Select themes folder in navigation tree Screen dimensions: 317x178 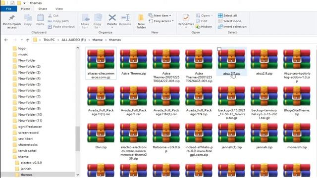pyautogui.click(x=26, y=175)
